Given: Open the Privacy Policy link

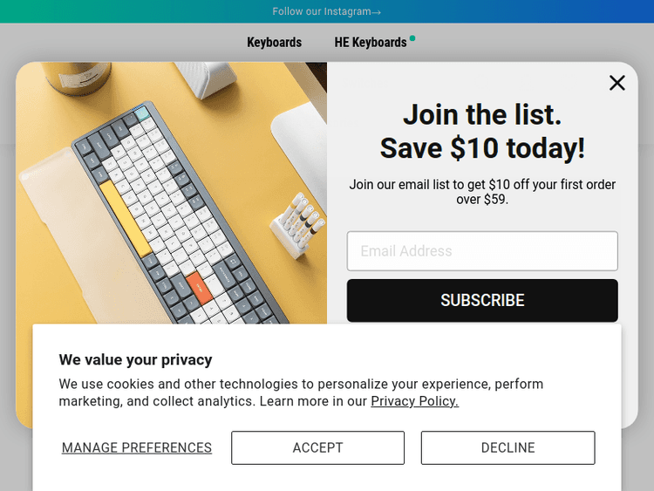Looking at the screenshot, I should [414, 401].
